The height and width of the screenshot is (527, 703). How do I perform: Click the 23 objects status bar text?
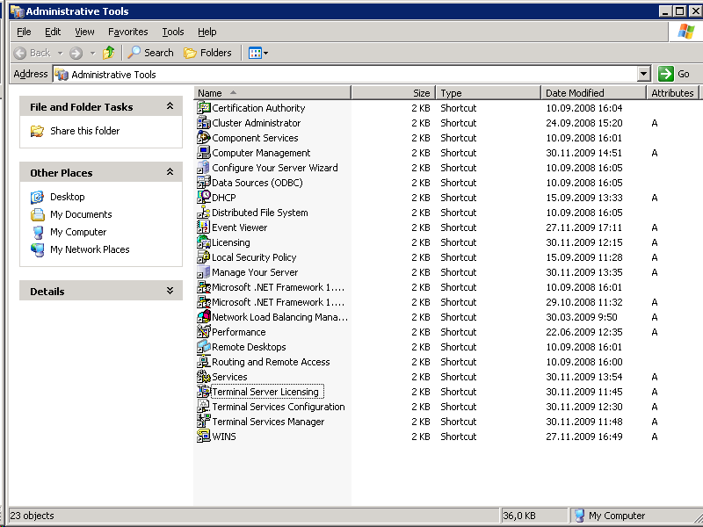pyautogui.click(x=32, y=516)
